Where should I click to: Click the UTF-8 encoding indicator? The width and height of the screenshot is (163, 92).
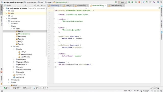pyautogui.click(x=136, y=91)
